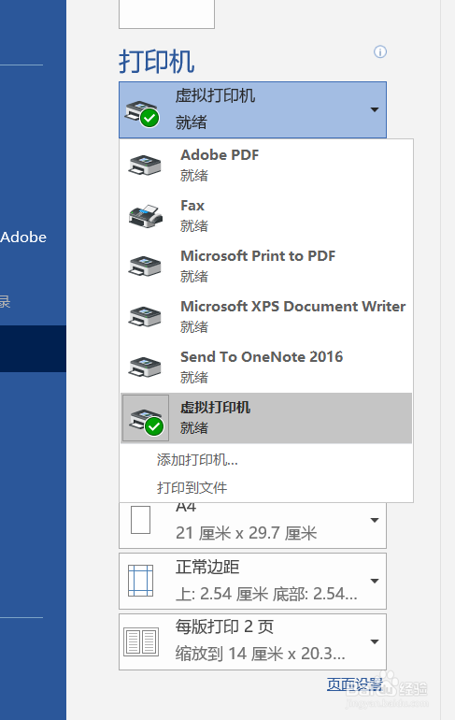Click the Microsoft Print to PDF printer icon
This screenshot has height=720, width=455.
(x=145, y=266)
